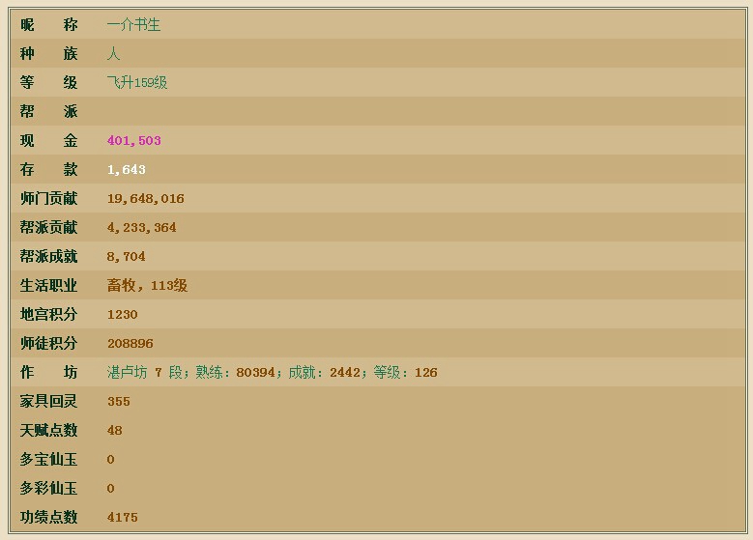Select the race value 人
Viewport: 753px width, 540px height.
(113, 54)
